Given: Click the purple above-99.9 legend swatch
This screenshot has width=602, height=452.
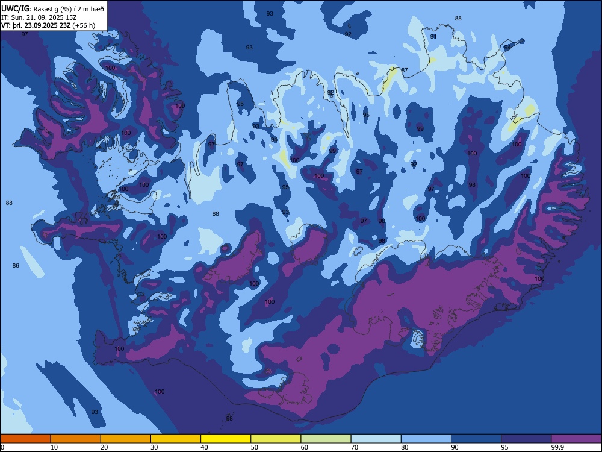Looking at the screenshot, I should coord(576,439).
